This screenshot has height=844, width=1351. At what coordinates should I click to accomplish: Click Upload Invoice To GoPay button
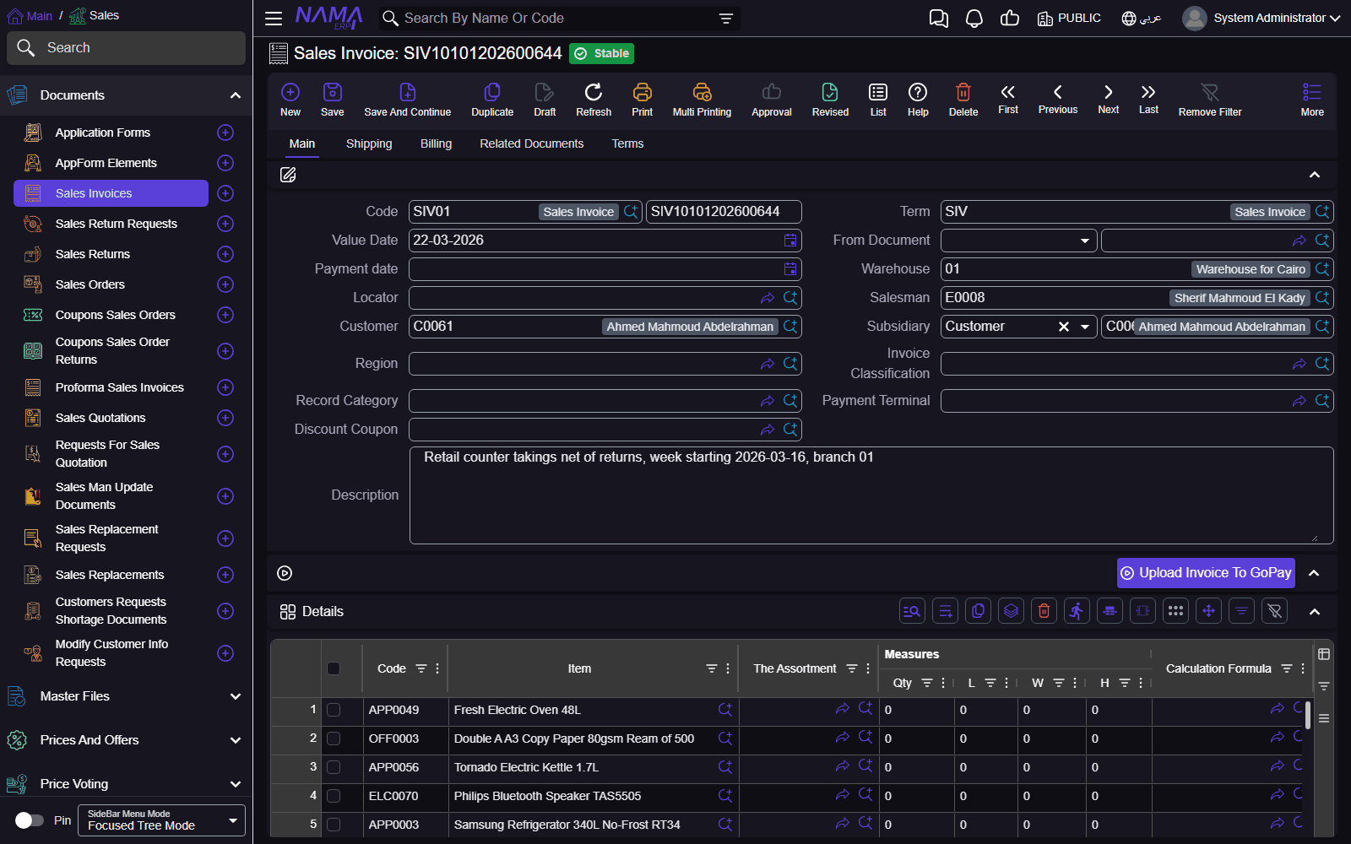[1206, 573]
